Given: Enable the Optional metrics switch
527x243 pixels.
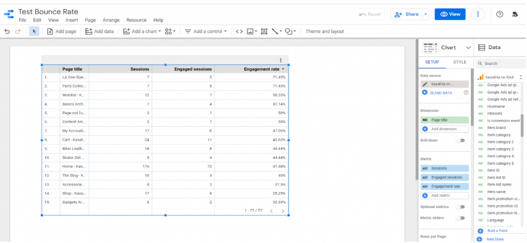Looking at the screenshot, I should [x=460, y=207].
